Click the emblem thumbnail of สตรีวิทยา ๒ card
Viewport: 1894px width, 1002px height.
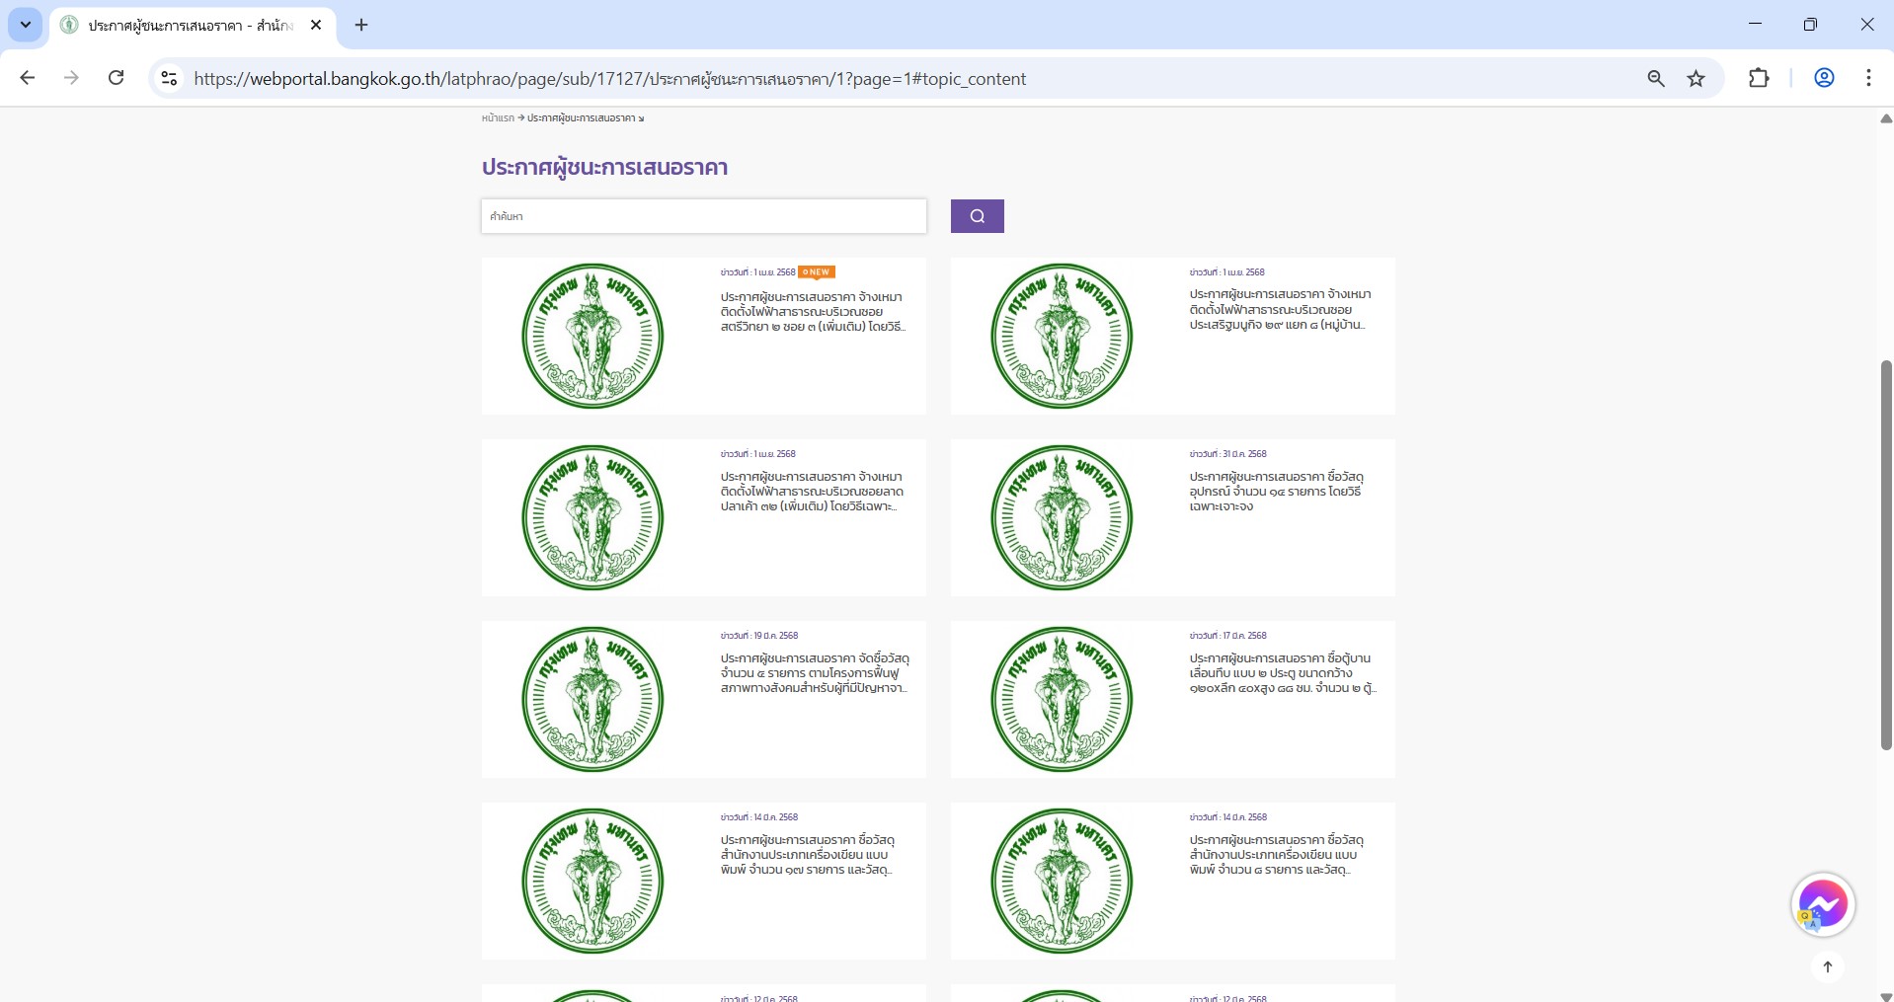click(x=592, y=336)
